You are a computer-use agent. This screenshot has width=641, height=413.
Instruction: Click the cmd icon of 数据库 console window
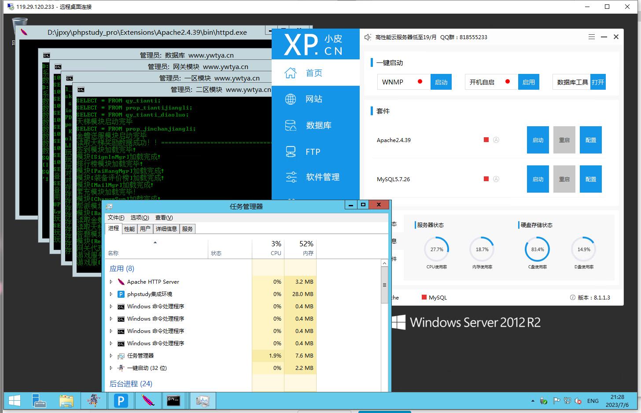47,55
